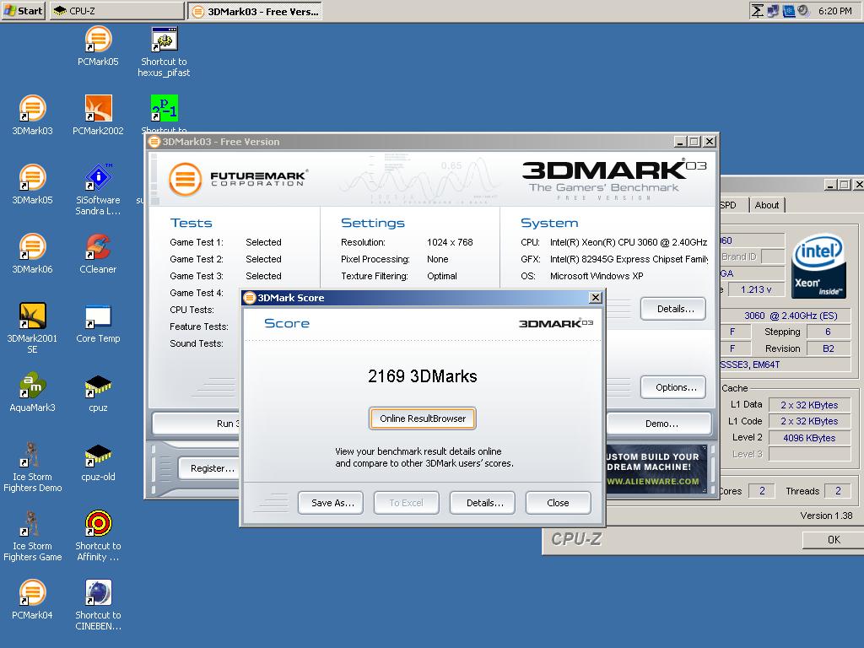The width and height of the screenshot is (864, 648).
Task: Click the Intel Xeon inside logo
Action: 818,266
